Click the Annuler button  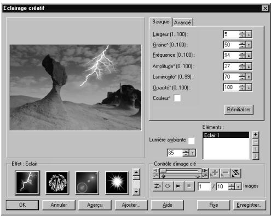59,205
